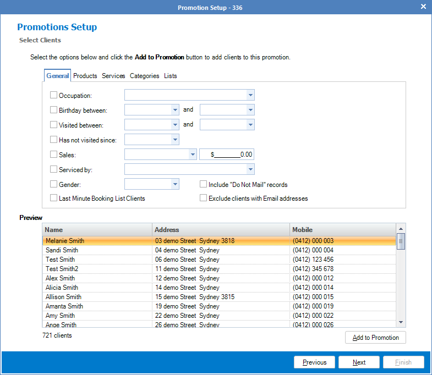Open the Categories tab
The image size is (432, 375).
click(x=144, y=76)
